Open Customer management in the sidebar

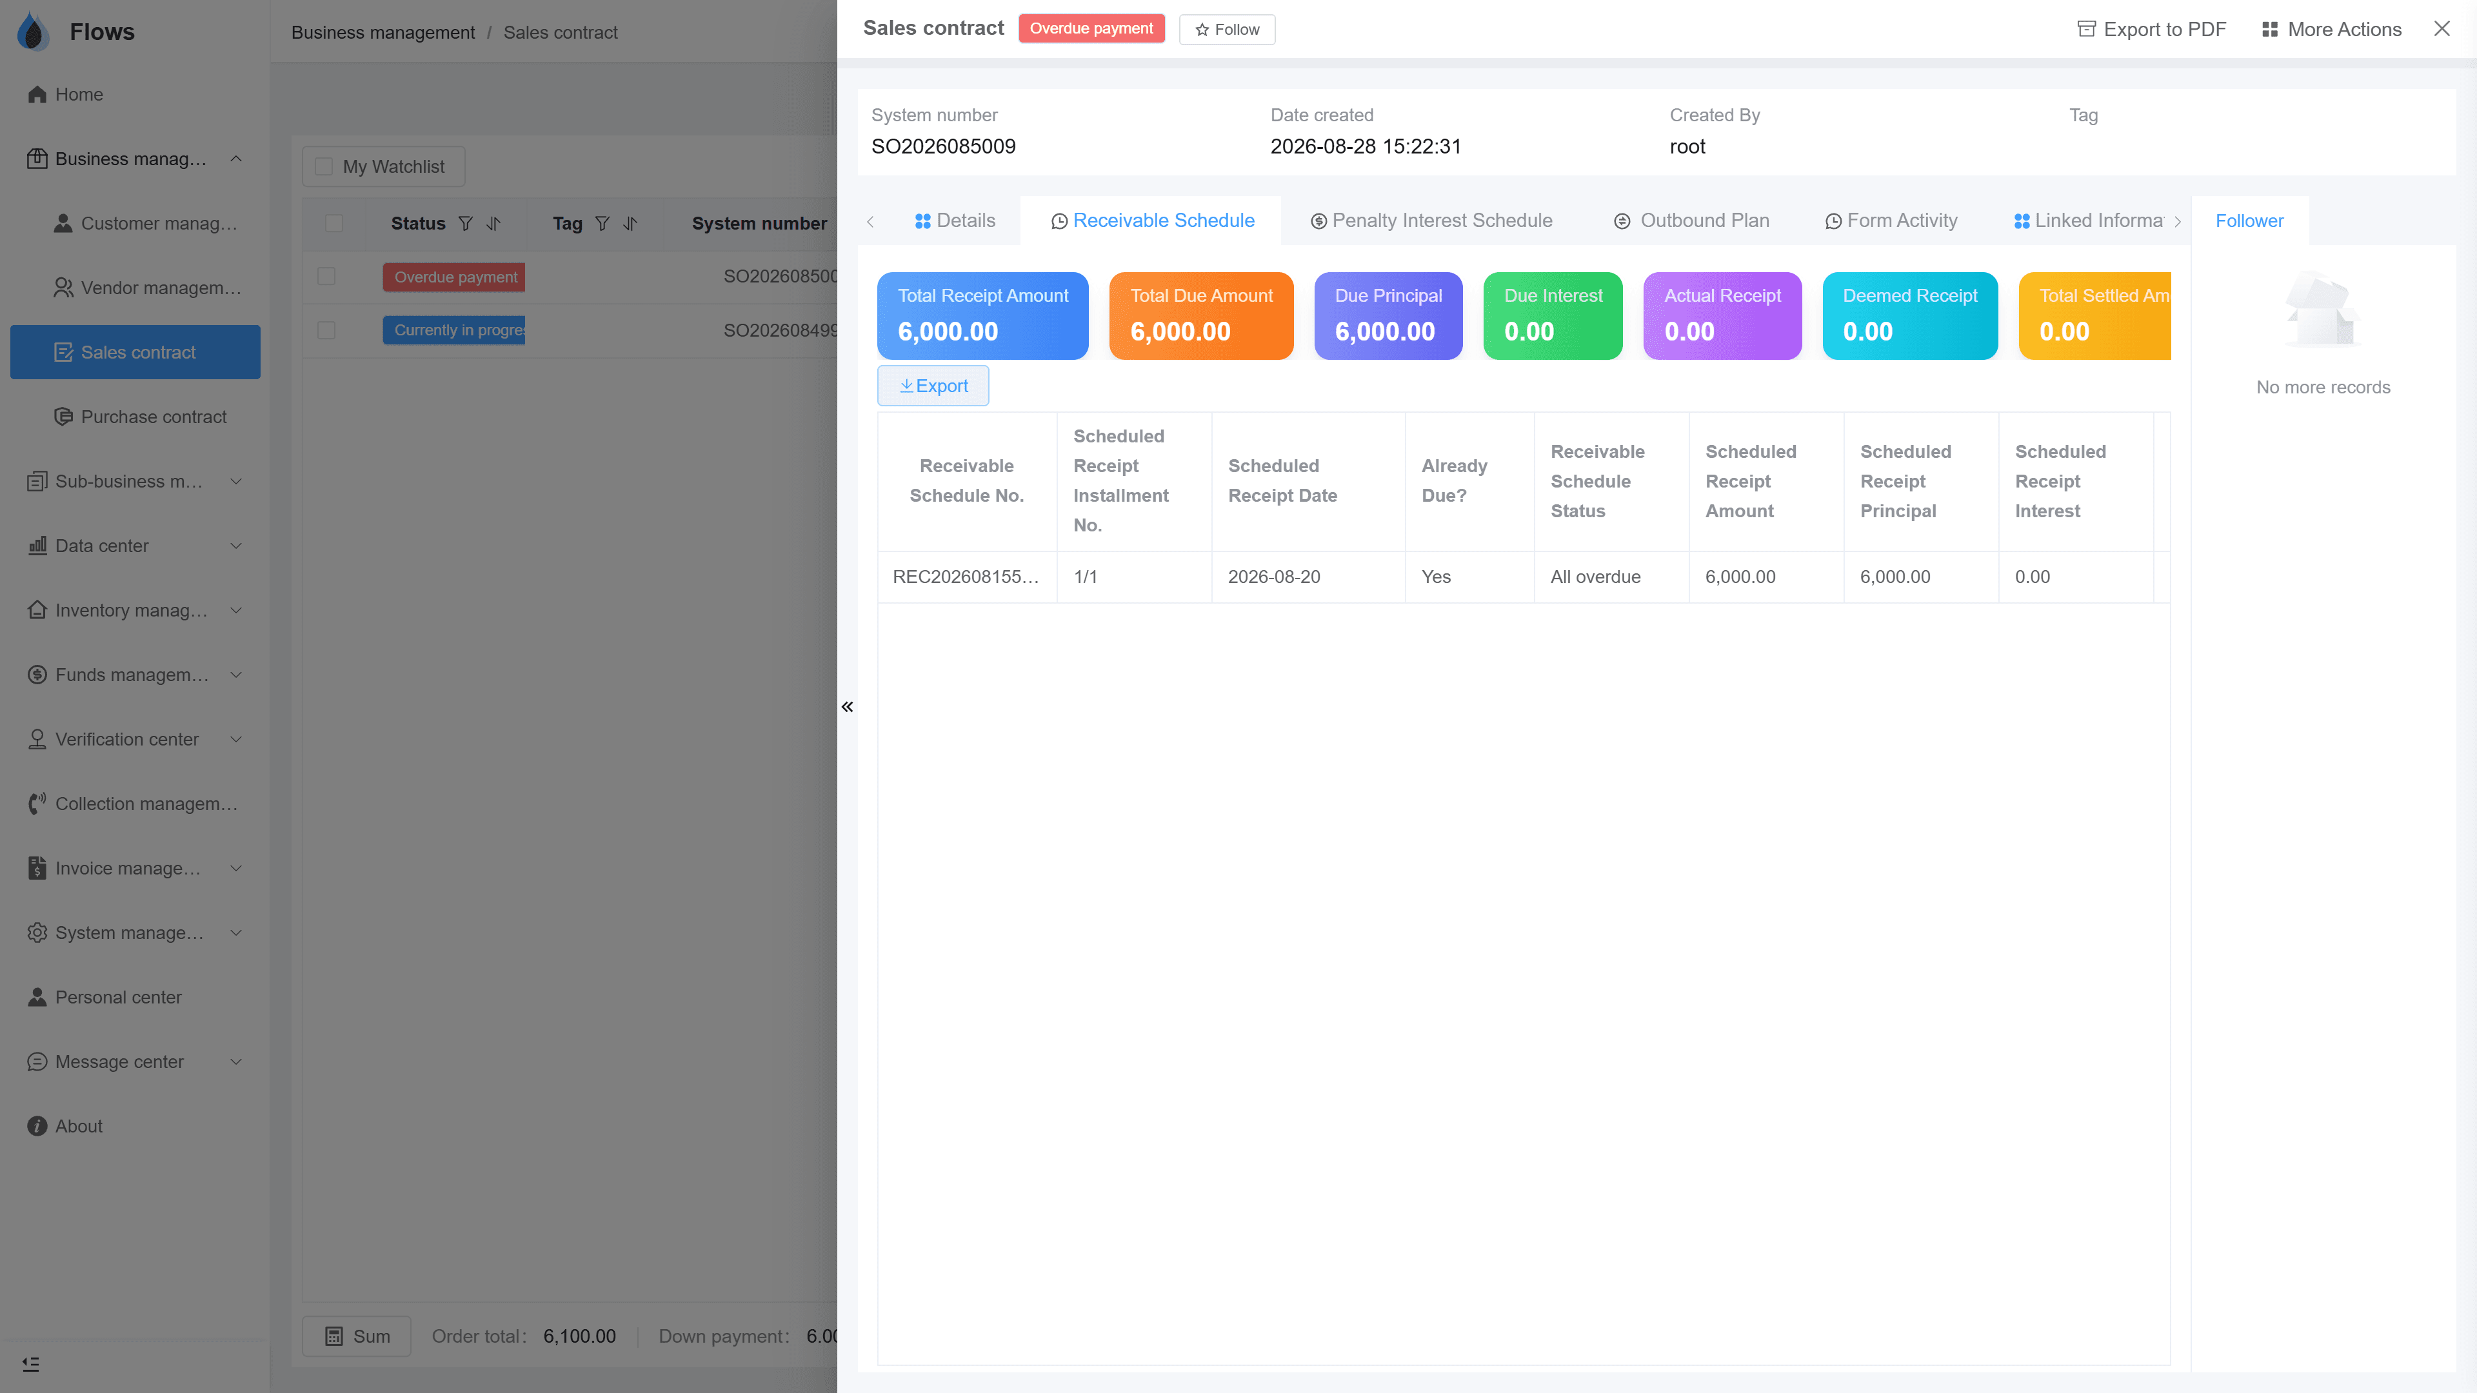click(x=135, y=223)
